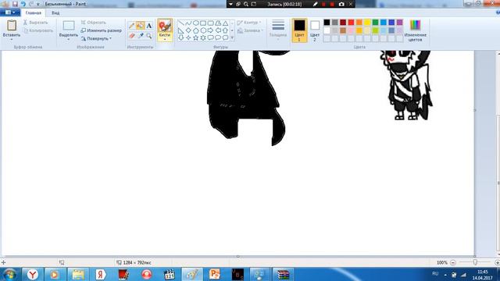
Task: Pick the gray color swatch in top row
Action: point(334,23)
